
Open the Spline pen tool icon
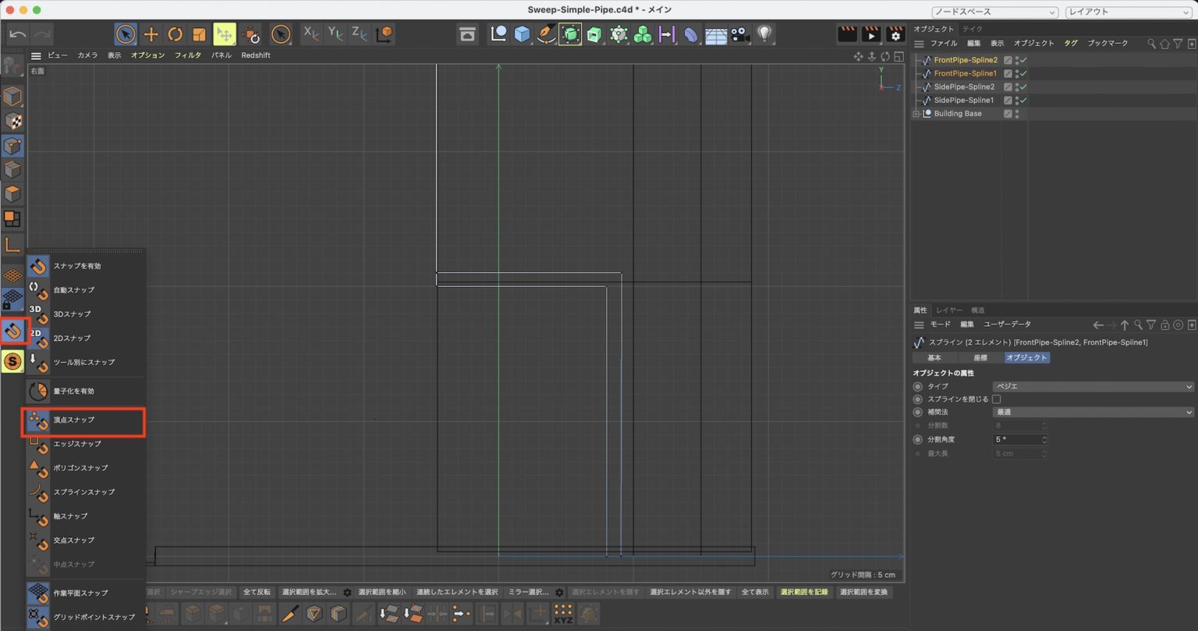(x=546, y=34)
